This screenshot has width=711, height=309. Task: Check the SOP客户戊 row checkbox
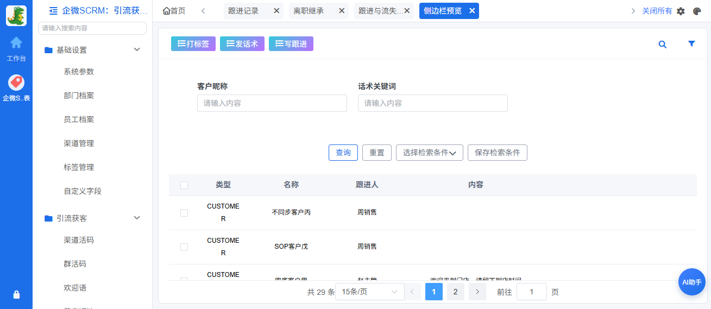[184, 247]
